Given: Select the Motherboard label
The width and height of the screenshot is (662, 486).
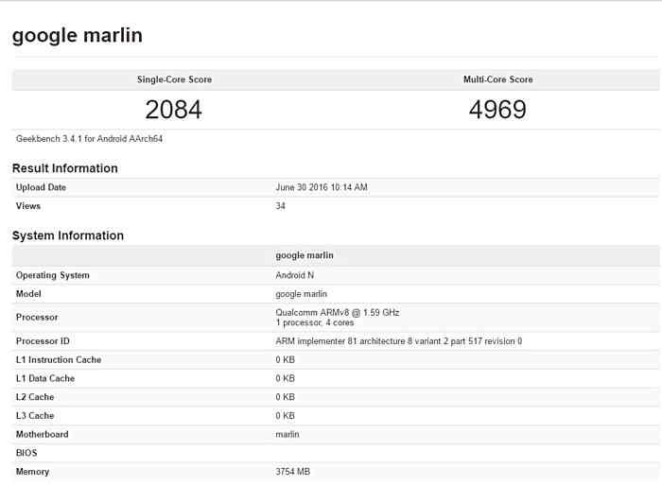Looking at the screenshot, I should coord(43,434).
